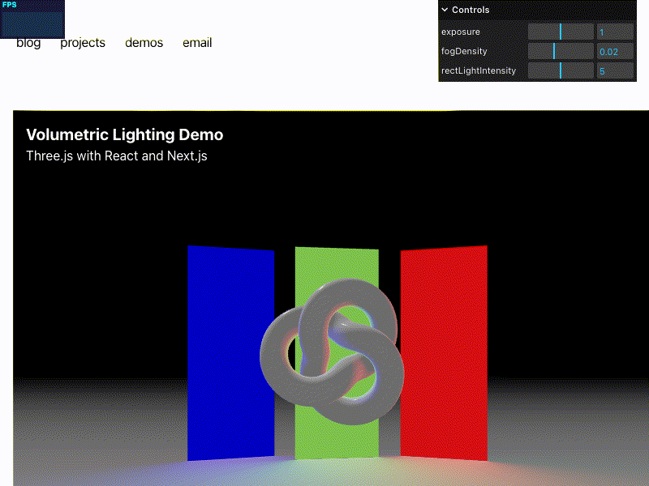This screenshot has width=649, height=486.
Task: Adjust the fogDensity slider
Action: (x=561, y=51)
